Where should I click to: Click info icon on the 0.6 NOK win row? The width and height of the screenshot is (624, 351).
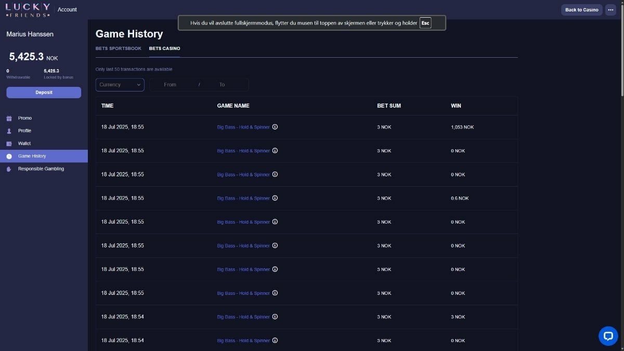pyautogui.click(x=275, y=198)
